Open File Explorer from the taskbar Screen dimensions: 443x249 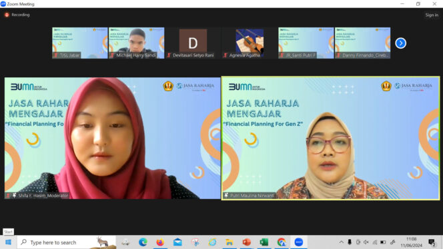pos(230,242)
